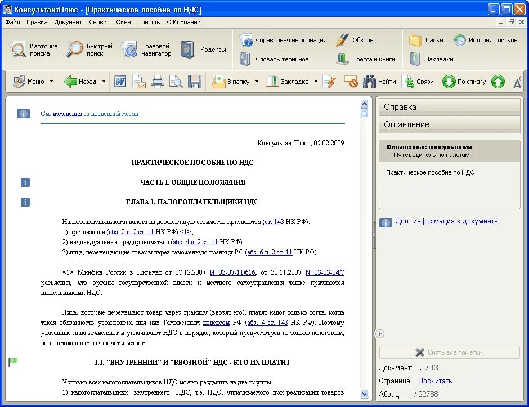Restore the inner document window
The image size is (529, 407).
coord(511,23)
